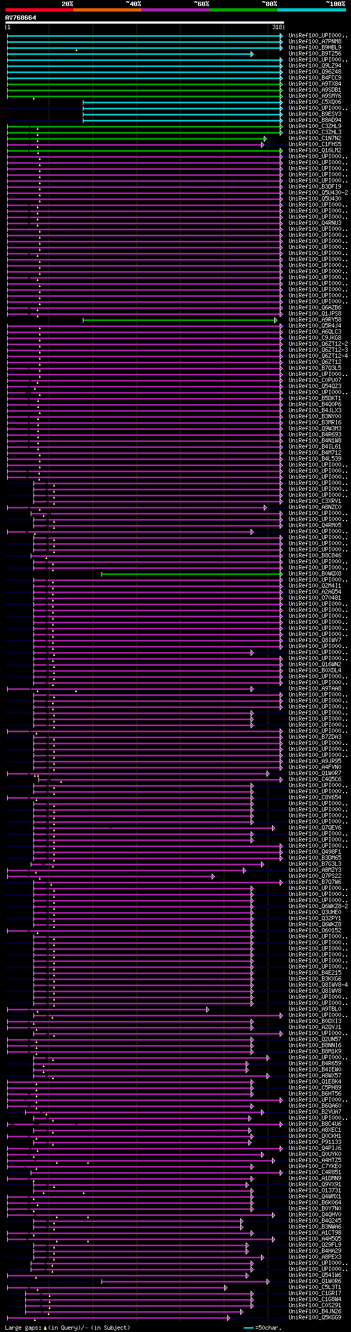This screenshot has width=351, height=1332.
Task: Open hit UniRef100_Q9LZ94
Action: [315, 65]
